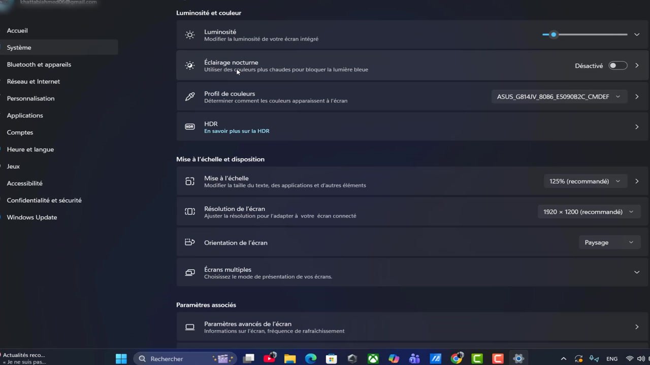Open the Paysage orientation dropdown
Image resolution: width=650 pixels, height=365 pixels.
(x=610, y=242)
